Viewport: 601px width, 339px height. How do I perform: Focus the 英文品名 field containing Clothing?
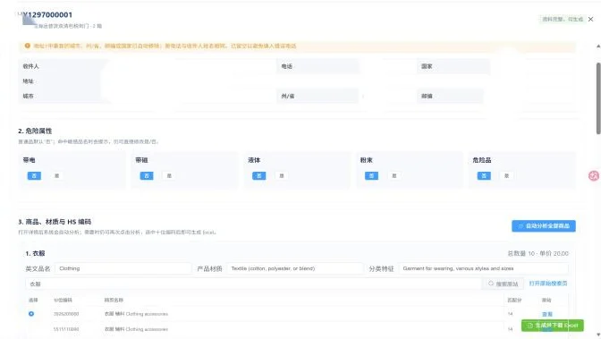(x=123, y=268)
